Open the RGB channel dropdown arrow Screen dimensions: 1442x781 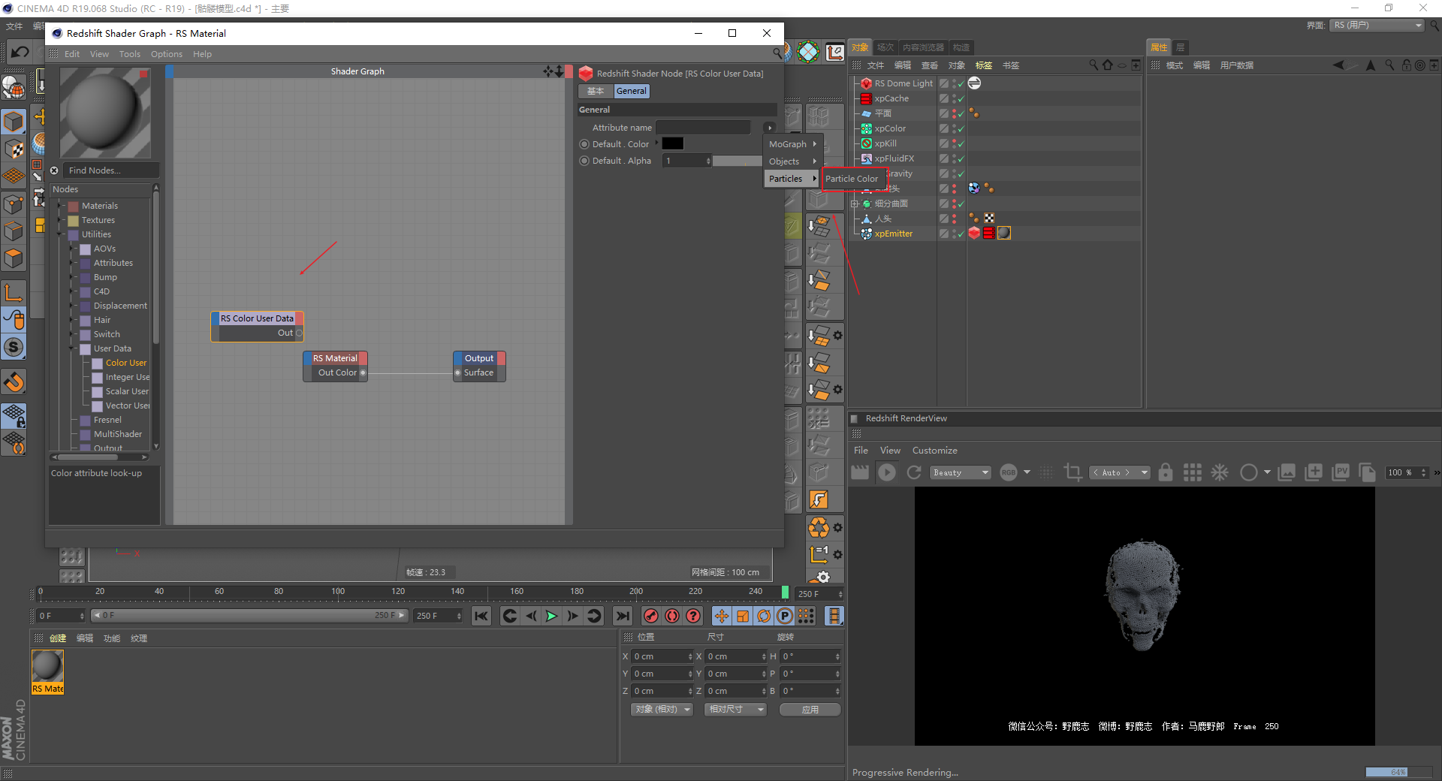[x=1027, y=472]
